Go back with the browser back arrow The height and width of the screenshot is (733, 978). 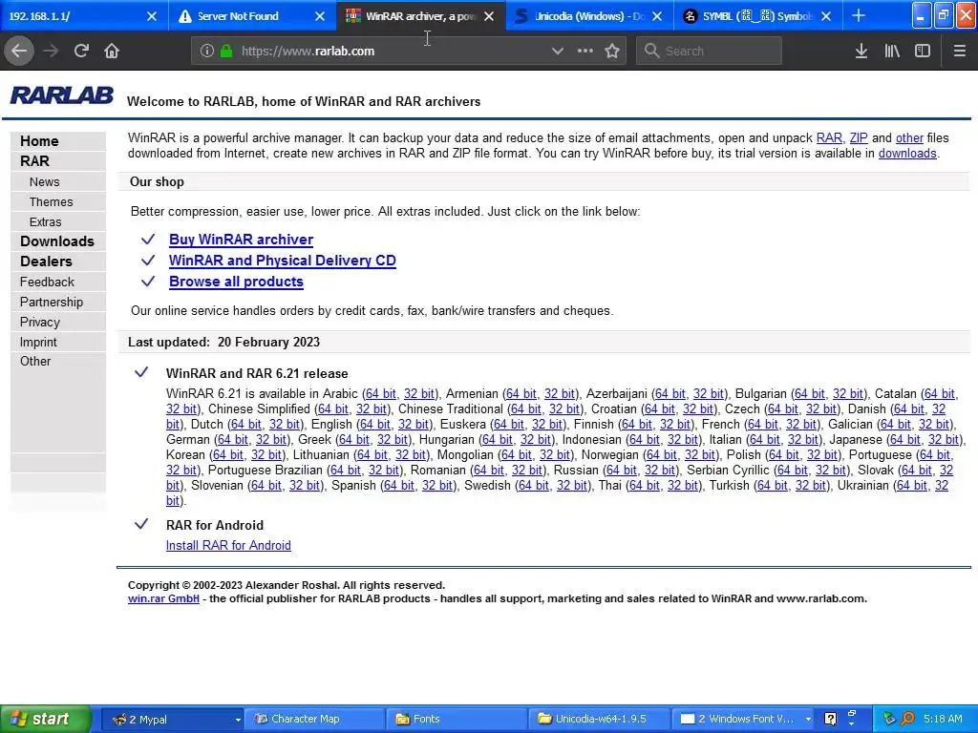(x=19, y=51)
